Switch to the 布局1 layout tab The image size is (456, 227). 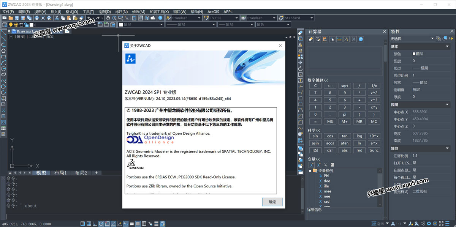[x=60, y=173]
